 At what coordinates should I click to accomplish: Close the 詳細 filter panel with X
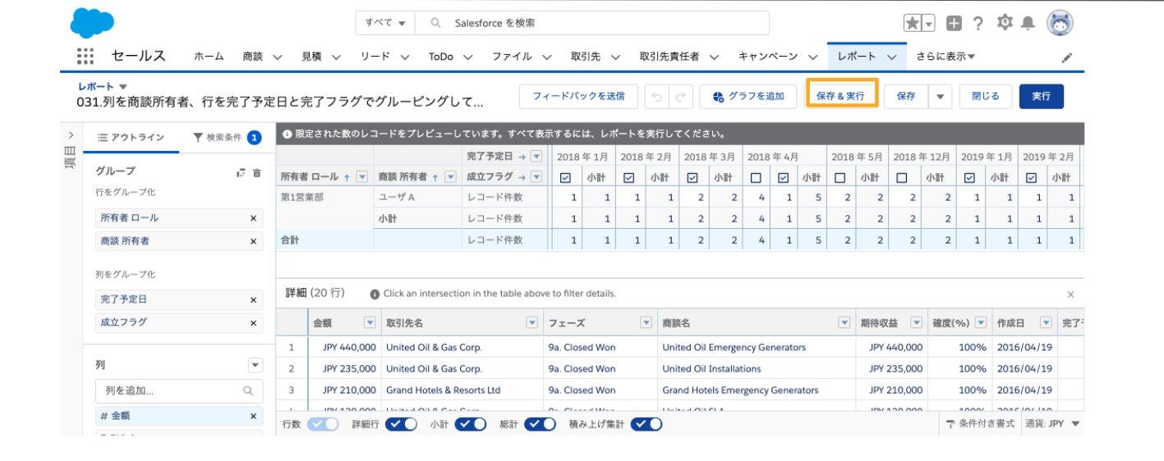(1070, 294)
